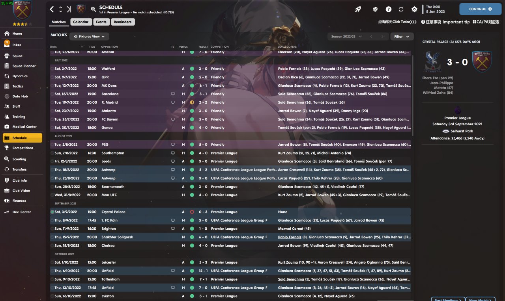505x301 pixels.
Task: Click the Pablo Fornals link in the Shakhter row
Action: pos(290,237)
